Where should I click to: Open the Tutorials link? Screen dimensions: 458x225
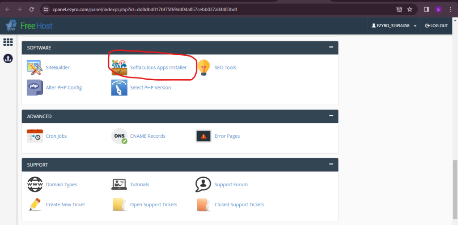click(140, 184)
